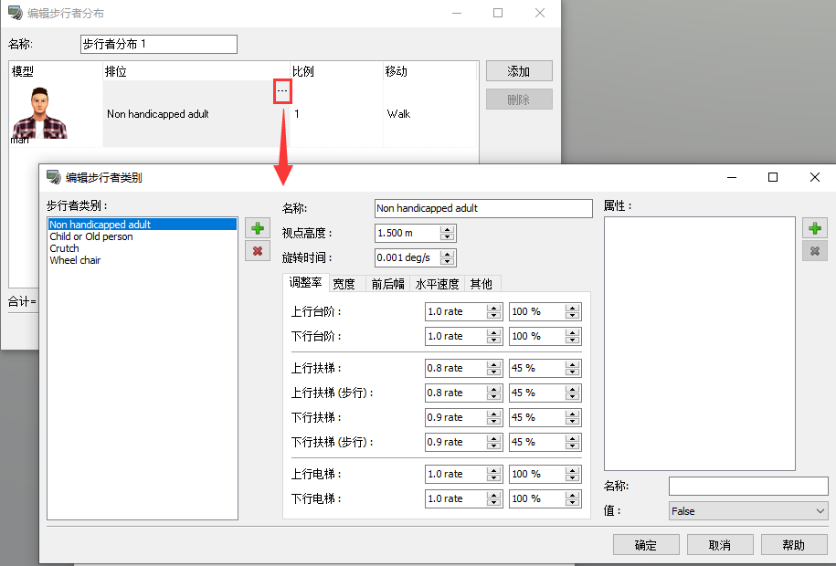Delete pedestrian category with red X icon

point(258,250)
